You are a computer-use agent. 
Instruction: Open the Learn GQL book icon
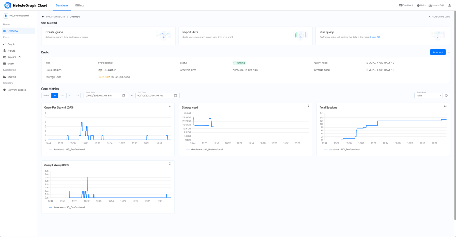430,5
